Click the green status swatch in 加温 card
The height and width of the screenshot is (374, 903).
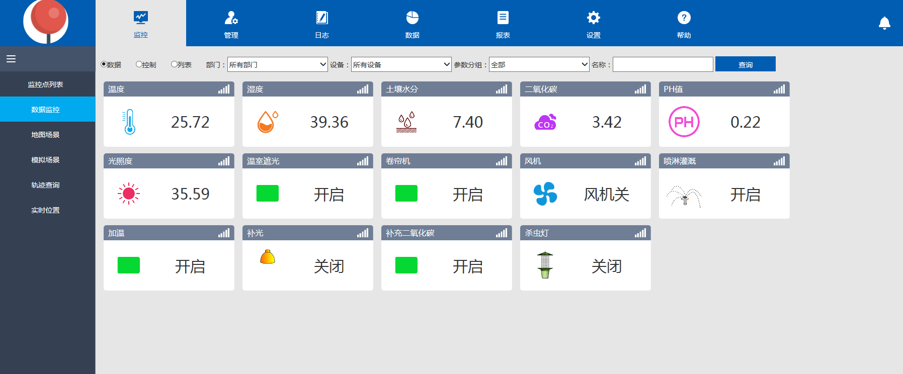pyautogui.click(x=129, y=265)
